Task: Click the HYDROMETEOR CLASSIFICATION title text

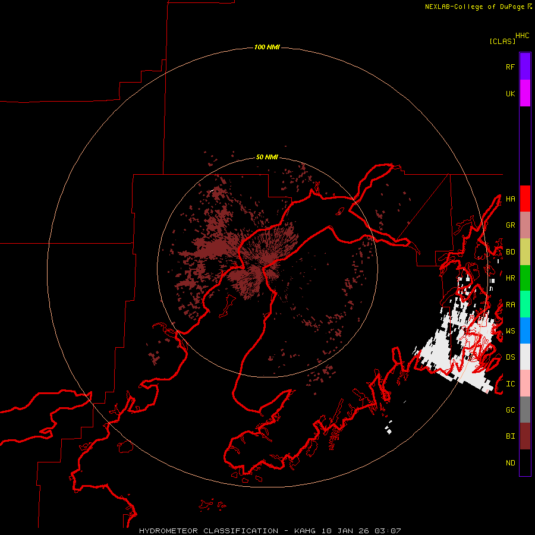Action: click(209, 531)
